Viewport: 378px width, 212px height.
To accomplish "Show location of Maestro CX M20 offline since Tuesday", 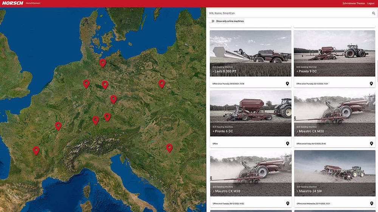I will point(287,204).
